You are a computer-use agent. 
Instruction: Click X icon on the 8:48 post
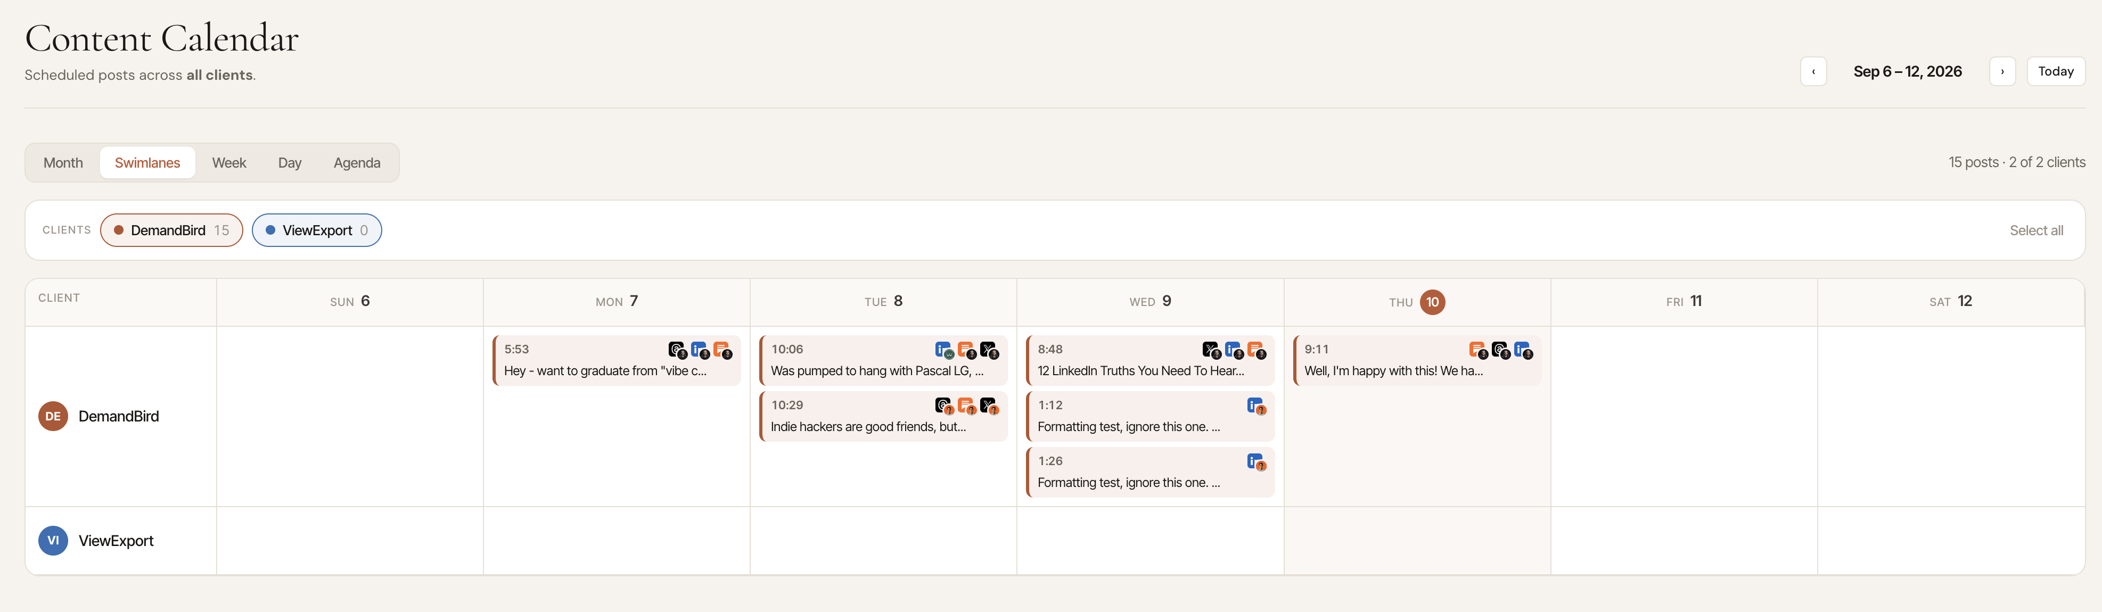[1211, 349]
